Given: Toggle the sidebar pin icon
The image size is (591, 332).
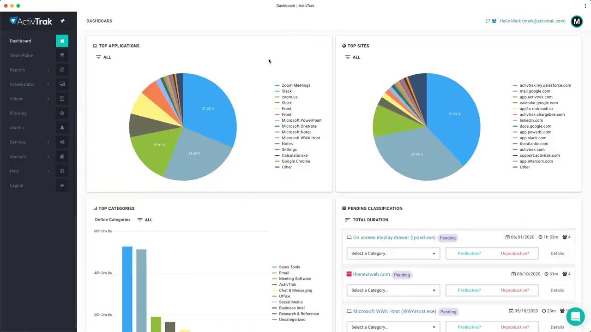Looking at the screenshot, I should coord(62,21).
